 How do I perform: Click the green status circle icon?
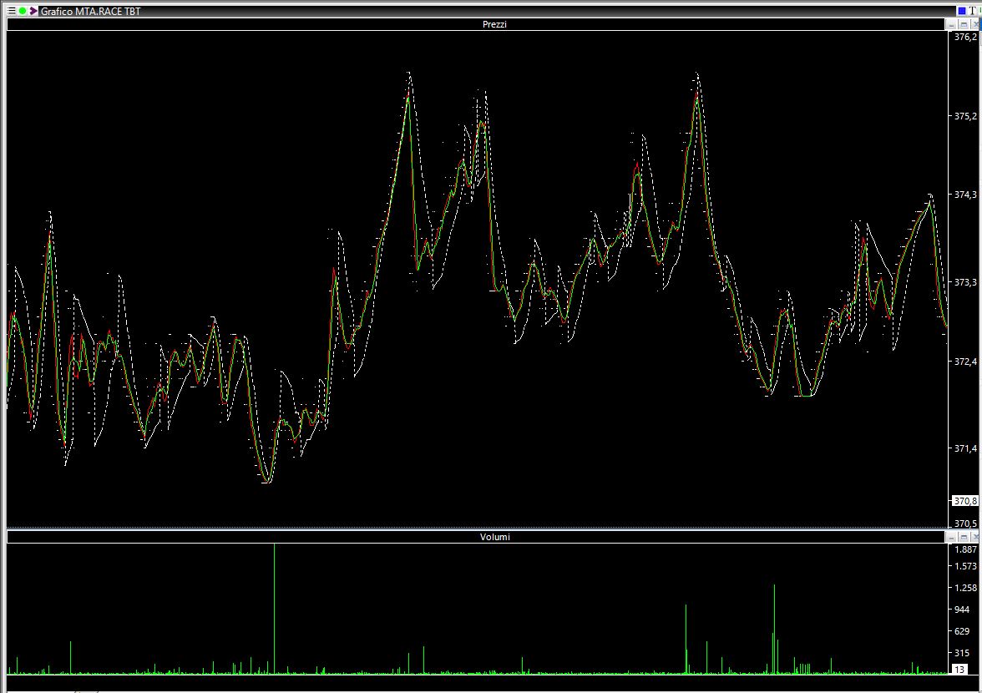pyautogui.click(x=23, y=11)
